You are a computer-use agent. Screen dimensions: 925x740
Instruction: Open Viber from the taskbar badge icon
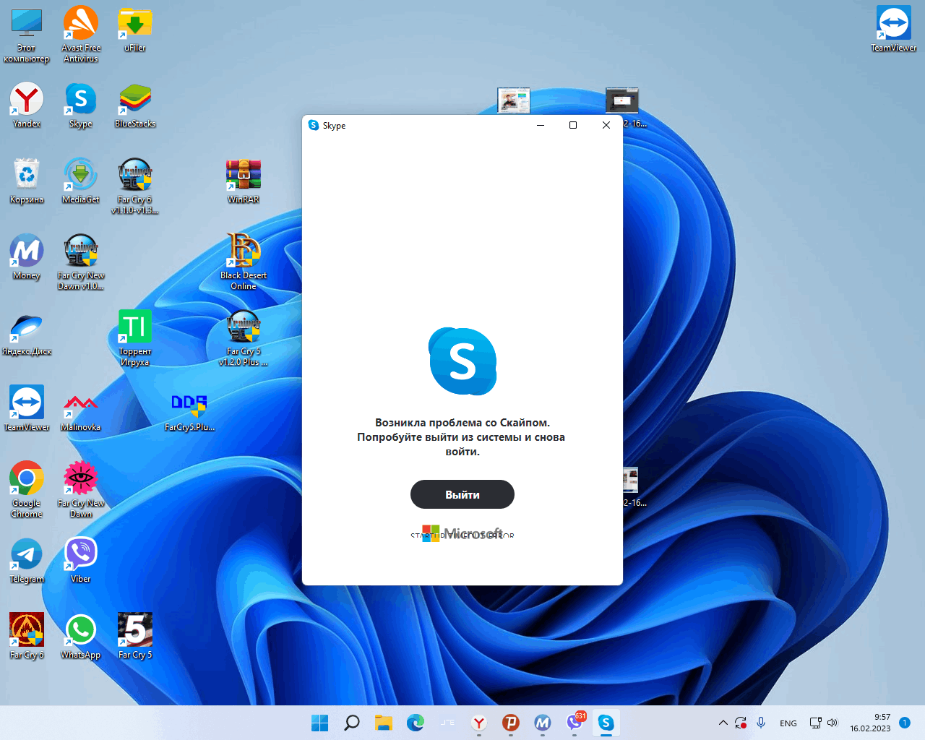pyautogui.click(x=575, y=723)
